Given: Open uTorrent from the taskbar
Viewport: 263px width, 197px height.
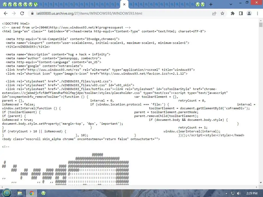Looking at the screenshot, I should click(x=43, y=193).
